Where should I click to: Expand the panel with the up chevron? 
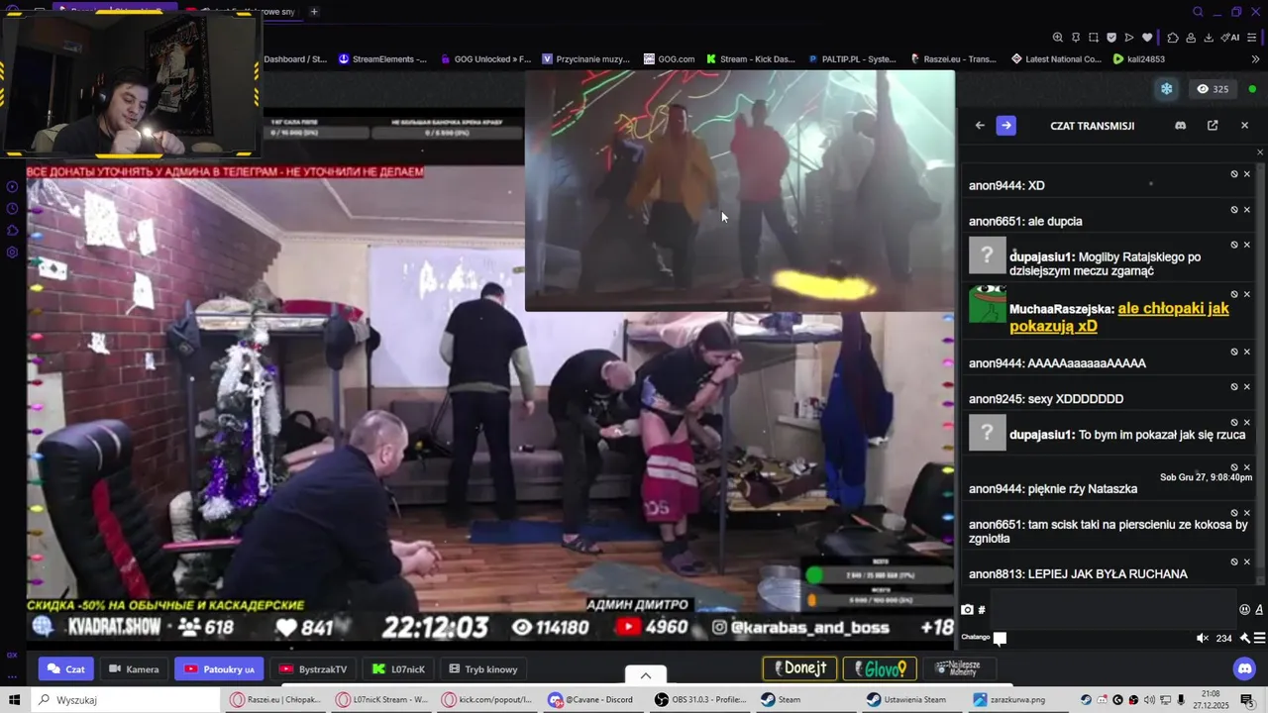click(x=646, y=675)
